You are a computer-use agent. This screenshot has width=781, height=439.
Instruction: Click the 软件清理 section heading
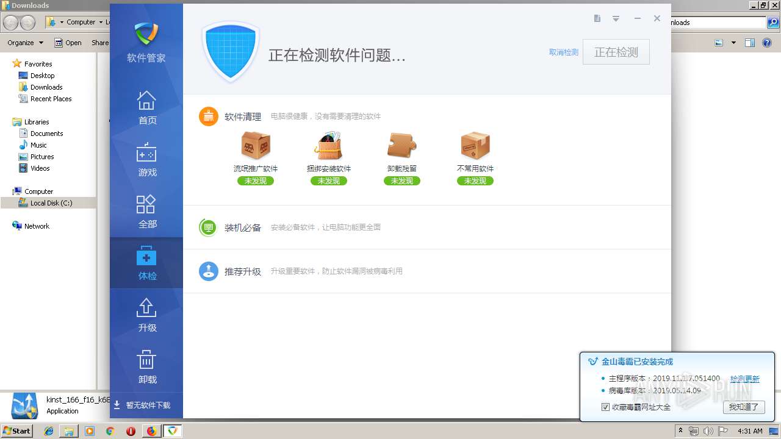coord(243,116)
